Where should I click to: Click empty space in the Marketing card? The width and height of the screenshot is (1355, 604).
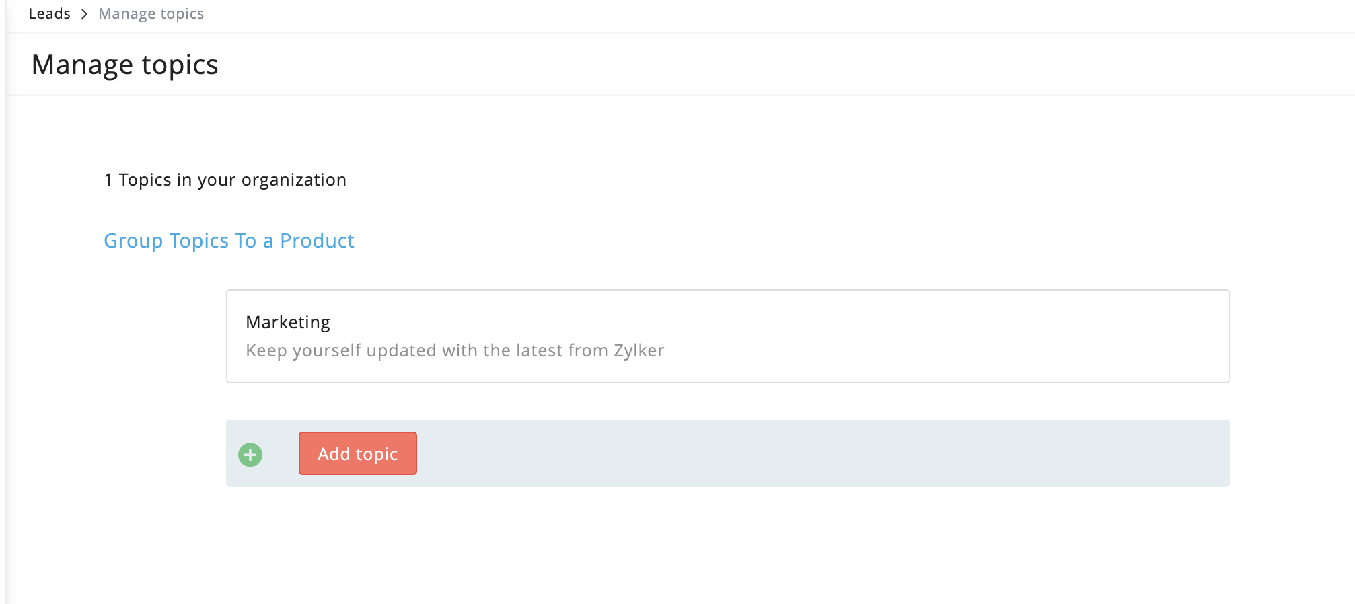pos(942,336)
